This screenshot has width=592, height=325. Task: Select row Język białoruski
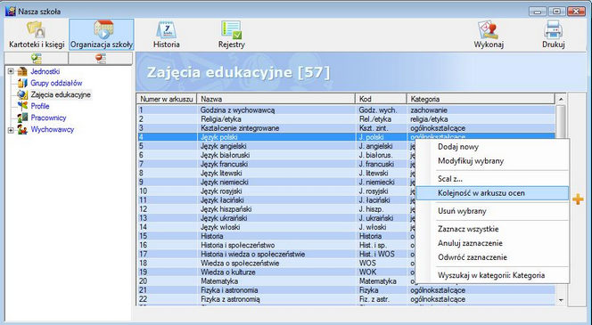point(276,155)
